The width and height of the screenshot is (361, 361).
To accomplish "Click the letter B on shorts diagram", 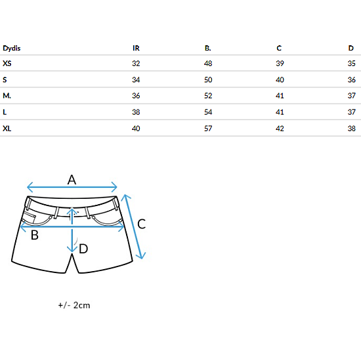I will [x=35, y=235].
